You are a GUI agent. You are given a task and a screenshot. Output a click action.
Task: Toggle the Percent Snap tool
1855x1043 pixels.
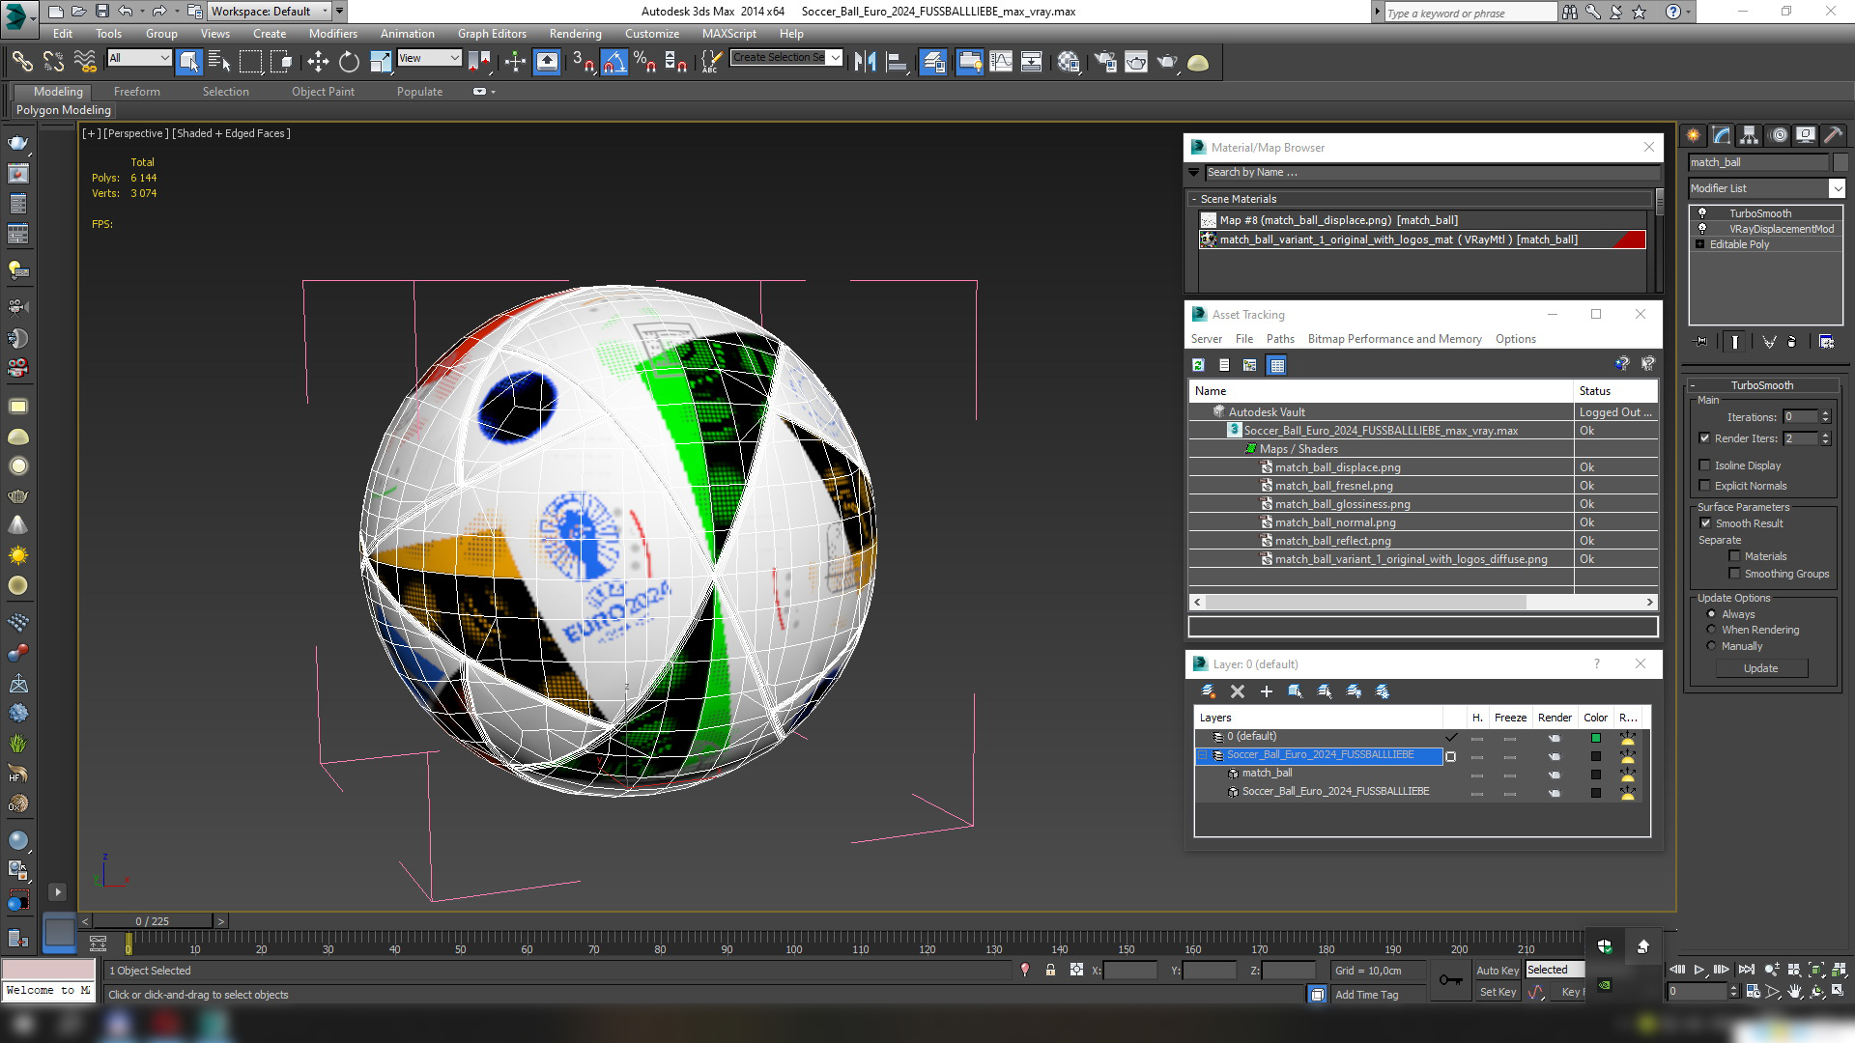[x=644, y=62]
